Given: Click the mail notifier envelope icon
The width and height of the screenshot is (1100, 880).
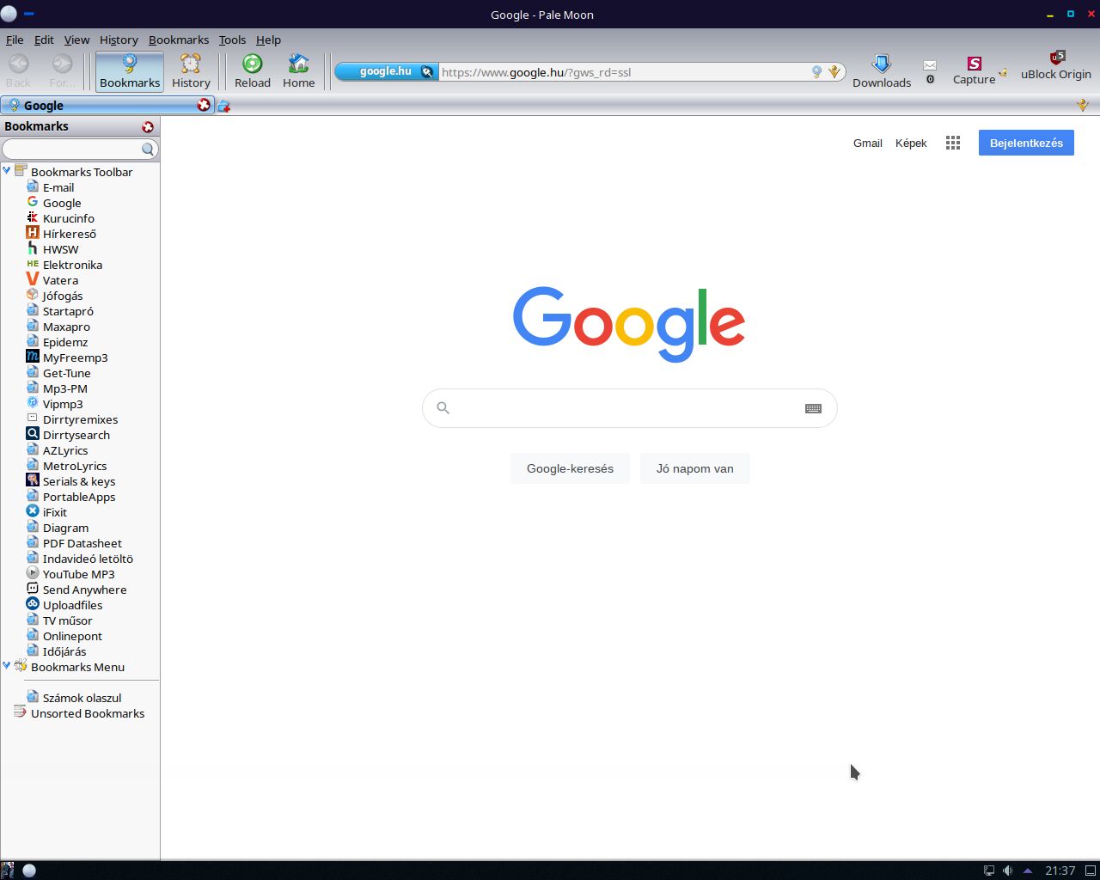Looking at the screenshot, I should click(x=930, y=65).
